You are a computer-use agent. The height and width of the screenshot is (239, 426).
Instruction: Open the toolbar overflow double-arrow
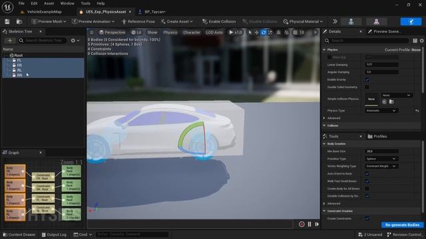335,21
